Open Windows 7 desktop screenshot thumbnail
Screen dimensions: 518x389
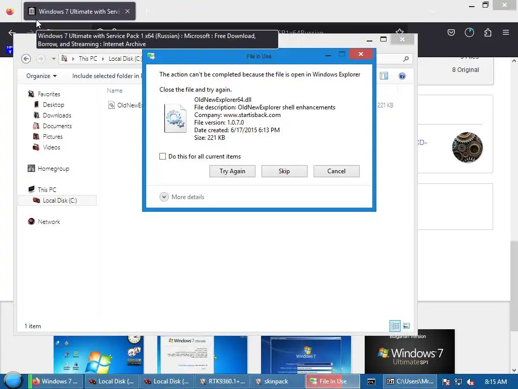tap(99, 355)
